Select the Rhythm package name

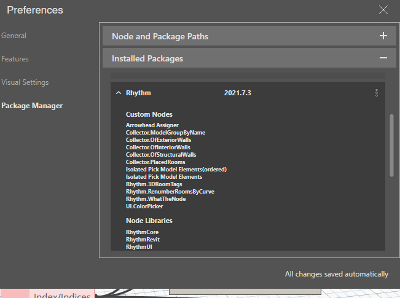click(138, 93)
